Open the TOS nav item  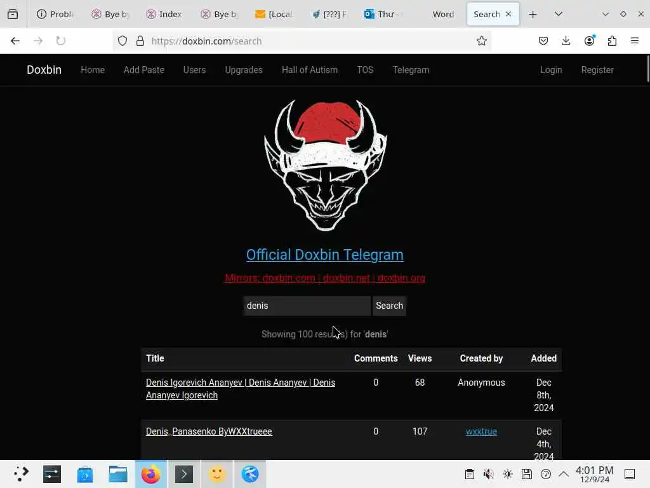click(365, 70)
